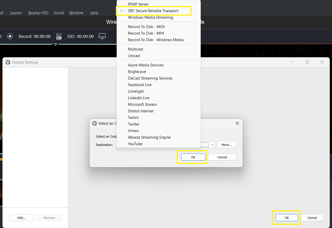Cancel the Select an Output dialog
This screenshot has height=228, width=332.
click(222, 157)
